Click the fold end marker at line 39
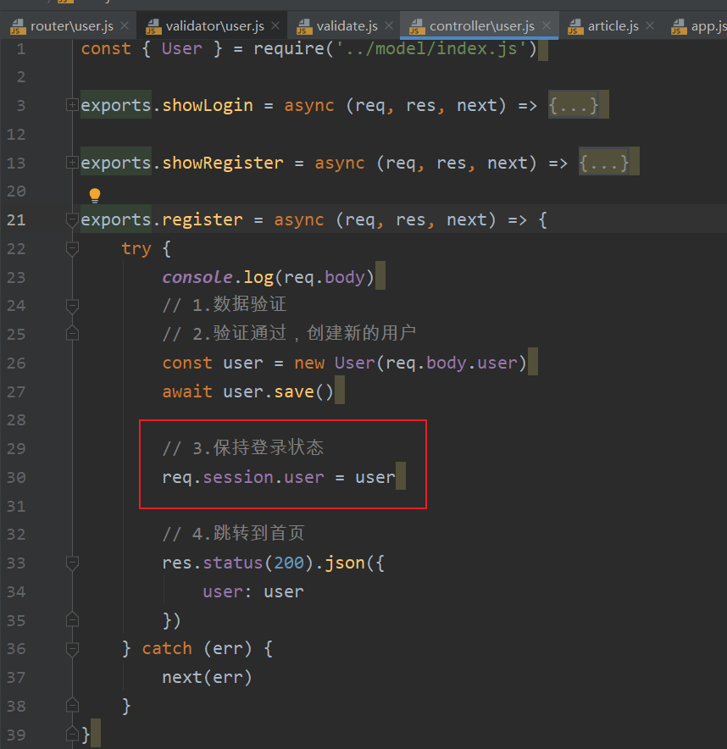Screen dimensions: 727x749 coord(72,733)
